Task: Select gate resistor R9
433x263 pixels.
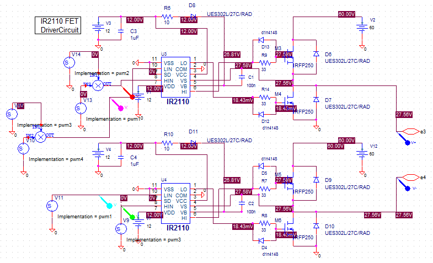Action: coord(265,63)
